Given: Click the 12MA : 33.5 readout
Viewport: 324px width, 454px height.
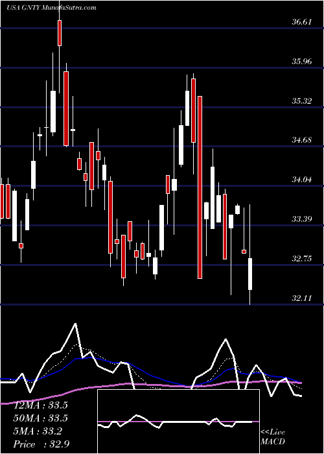Looking at the screenshot, I should (x=41, y=405).
